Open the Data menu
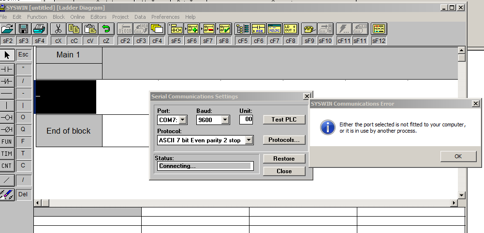Viewport: 484px width, 233px height. 140,17
